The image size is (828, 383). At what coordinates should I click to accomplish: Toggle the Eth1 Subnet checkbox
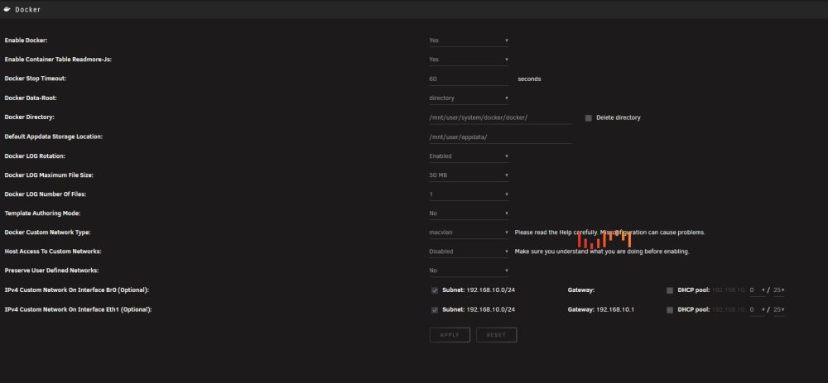coord(435,309)
